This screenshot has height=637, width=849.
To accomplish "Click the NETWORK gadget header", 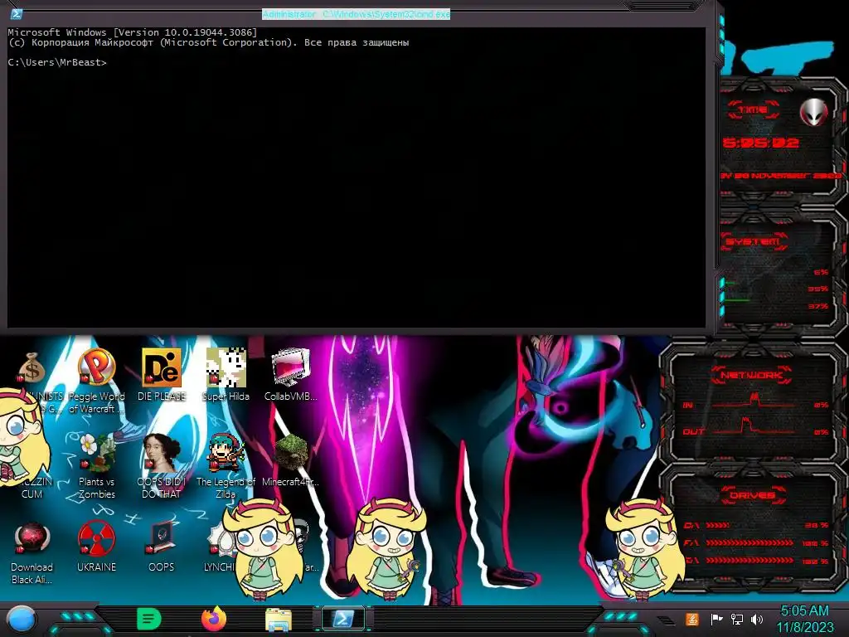I will [x=751, y=375].
